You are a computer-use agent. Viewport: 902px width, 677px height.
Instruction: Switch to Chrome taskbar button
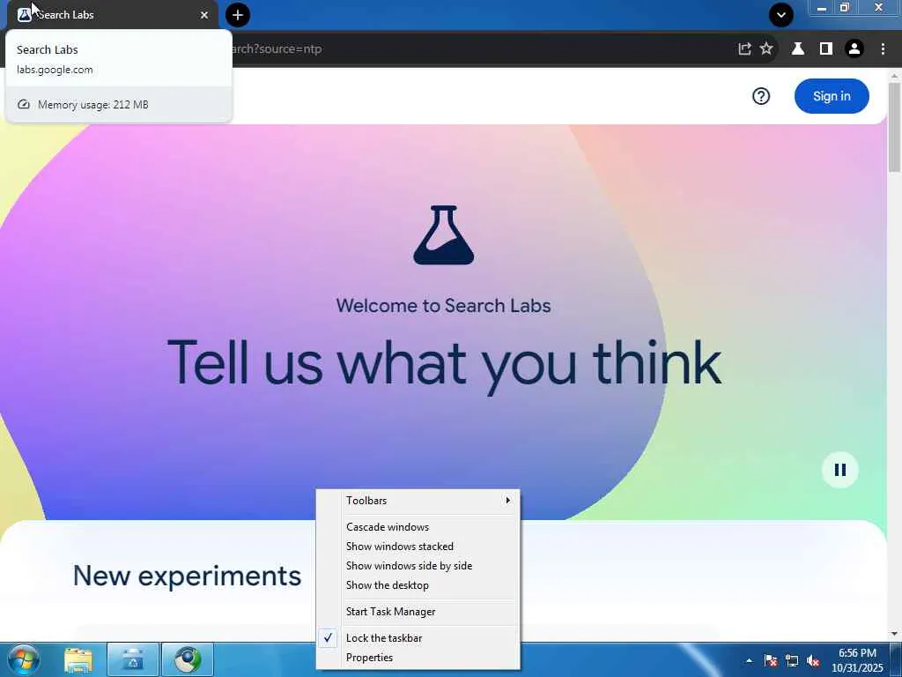coord(188,659)
